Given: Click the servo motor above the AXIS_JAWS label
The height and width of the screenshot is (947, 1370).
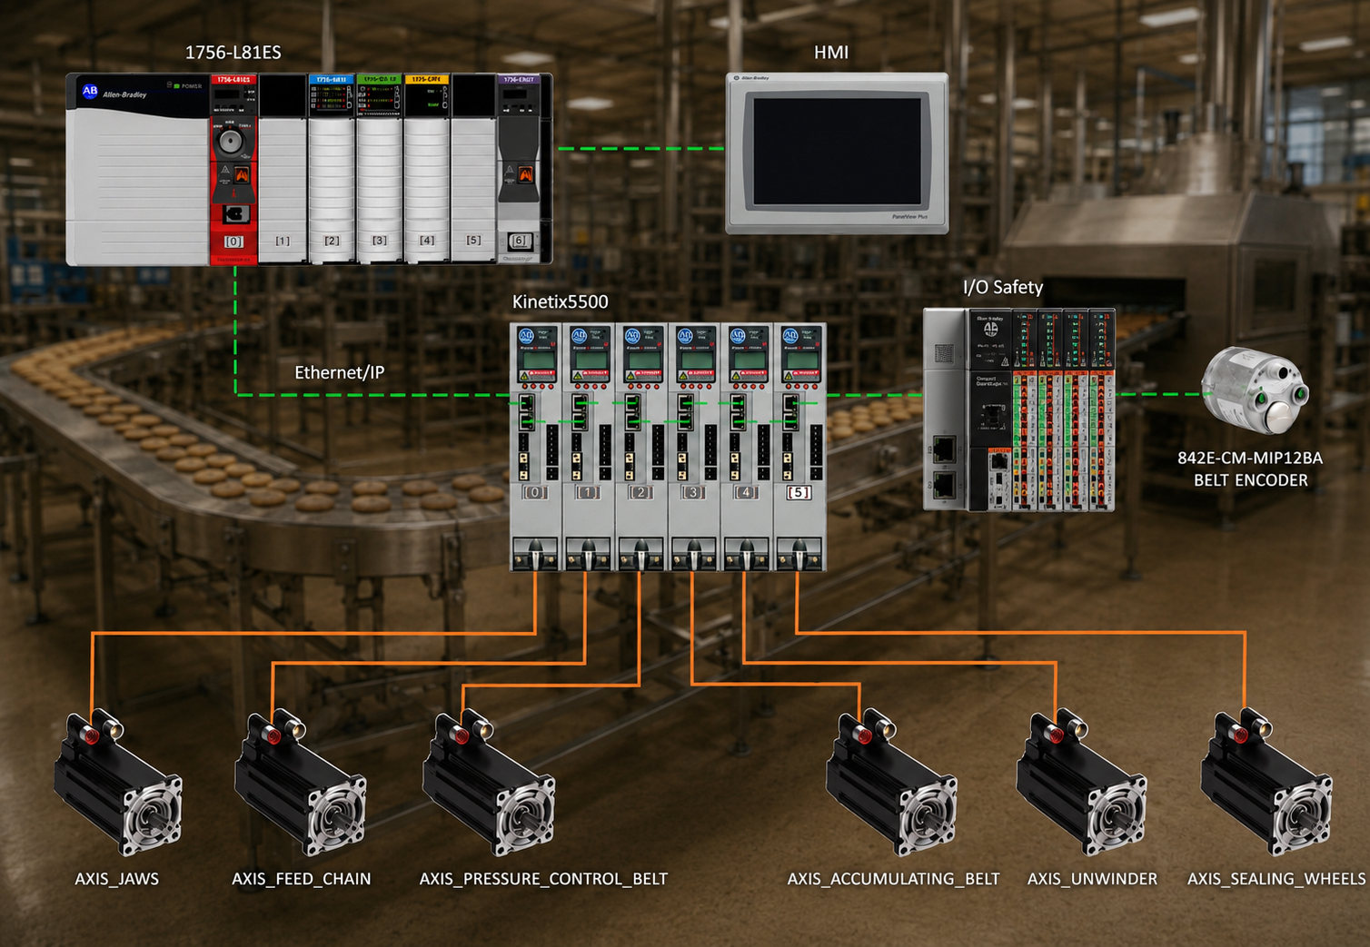Looking at the screenshot, I should 118,783.
